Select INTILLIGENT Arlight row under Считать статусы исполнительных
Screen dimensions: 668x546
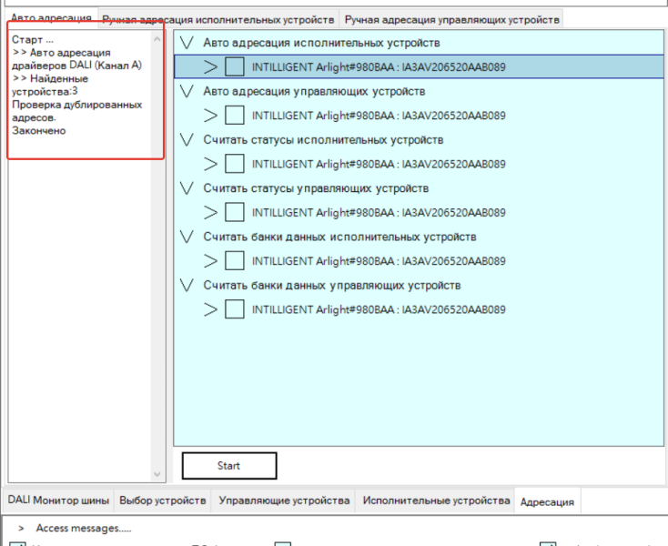379,165
